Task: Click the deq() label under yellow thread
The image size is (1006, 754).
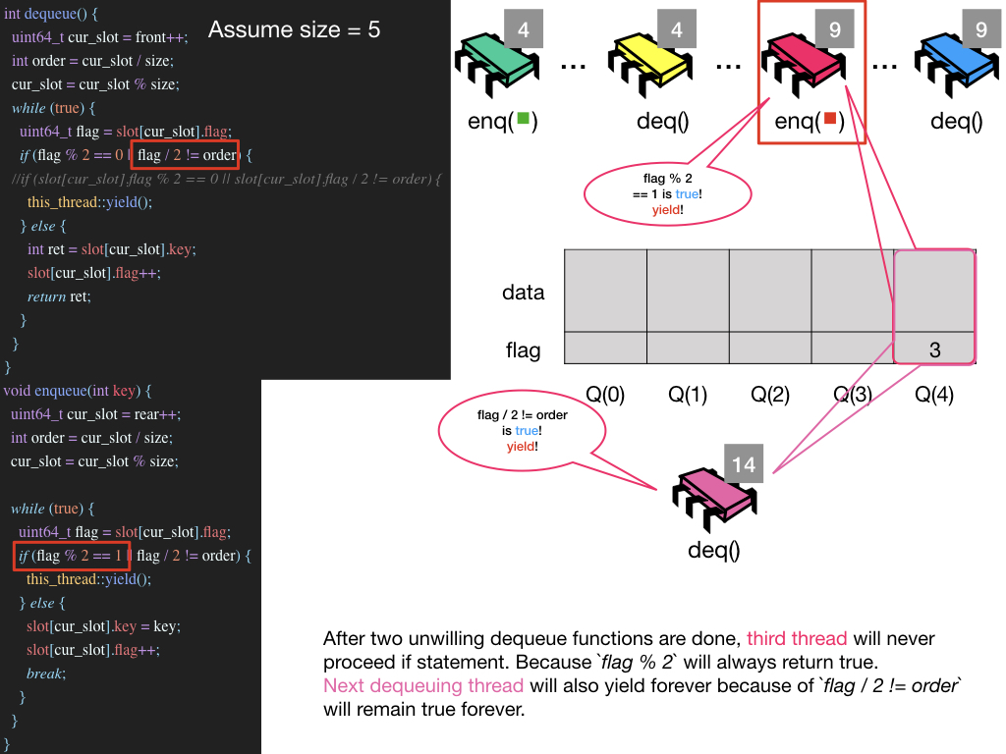Action: (x=663, y=121)
